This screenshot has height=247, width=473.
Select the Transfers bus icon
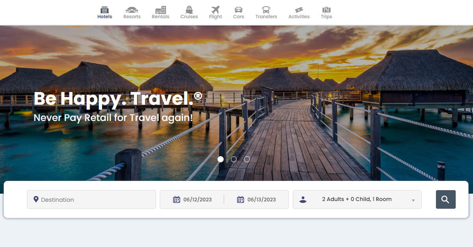tap(266, 9)
